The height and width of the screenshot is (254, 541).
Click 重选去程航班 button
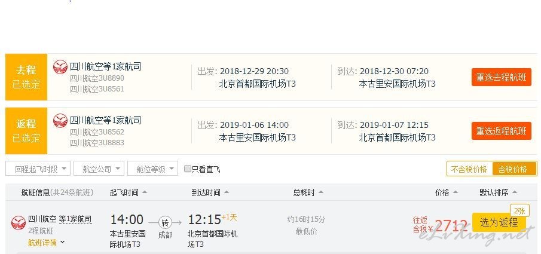pos(502,77)
